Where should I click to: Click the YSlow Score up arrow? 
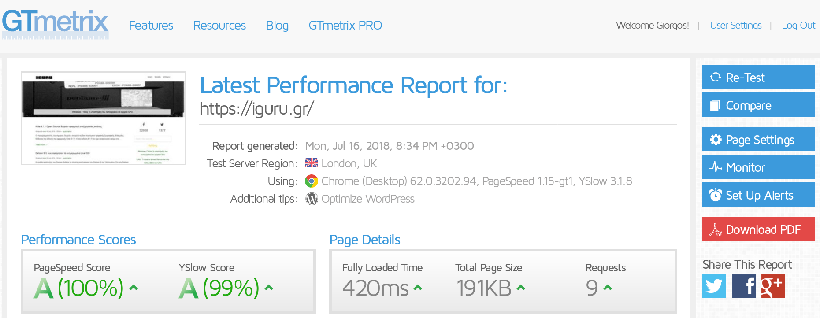click(x=269, y=288)
